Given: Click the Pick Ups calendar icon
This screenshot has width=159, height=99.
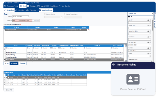Looking at the screenshot, I should (x=28, y=6).
